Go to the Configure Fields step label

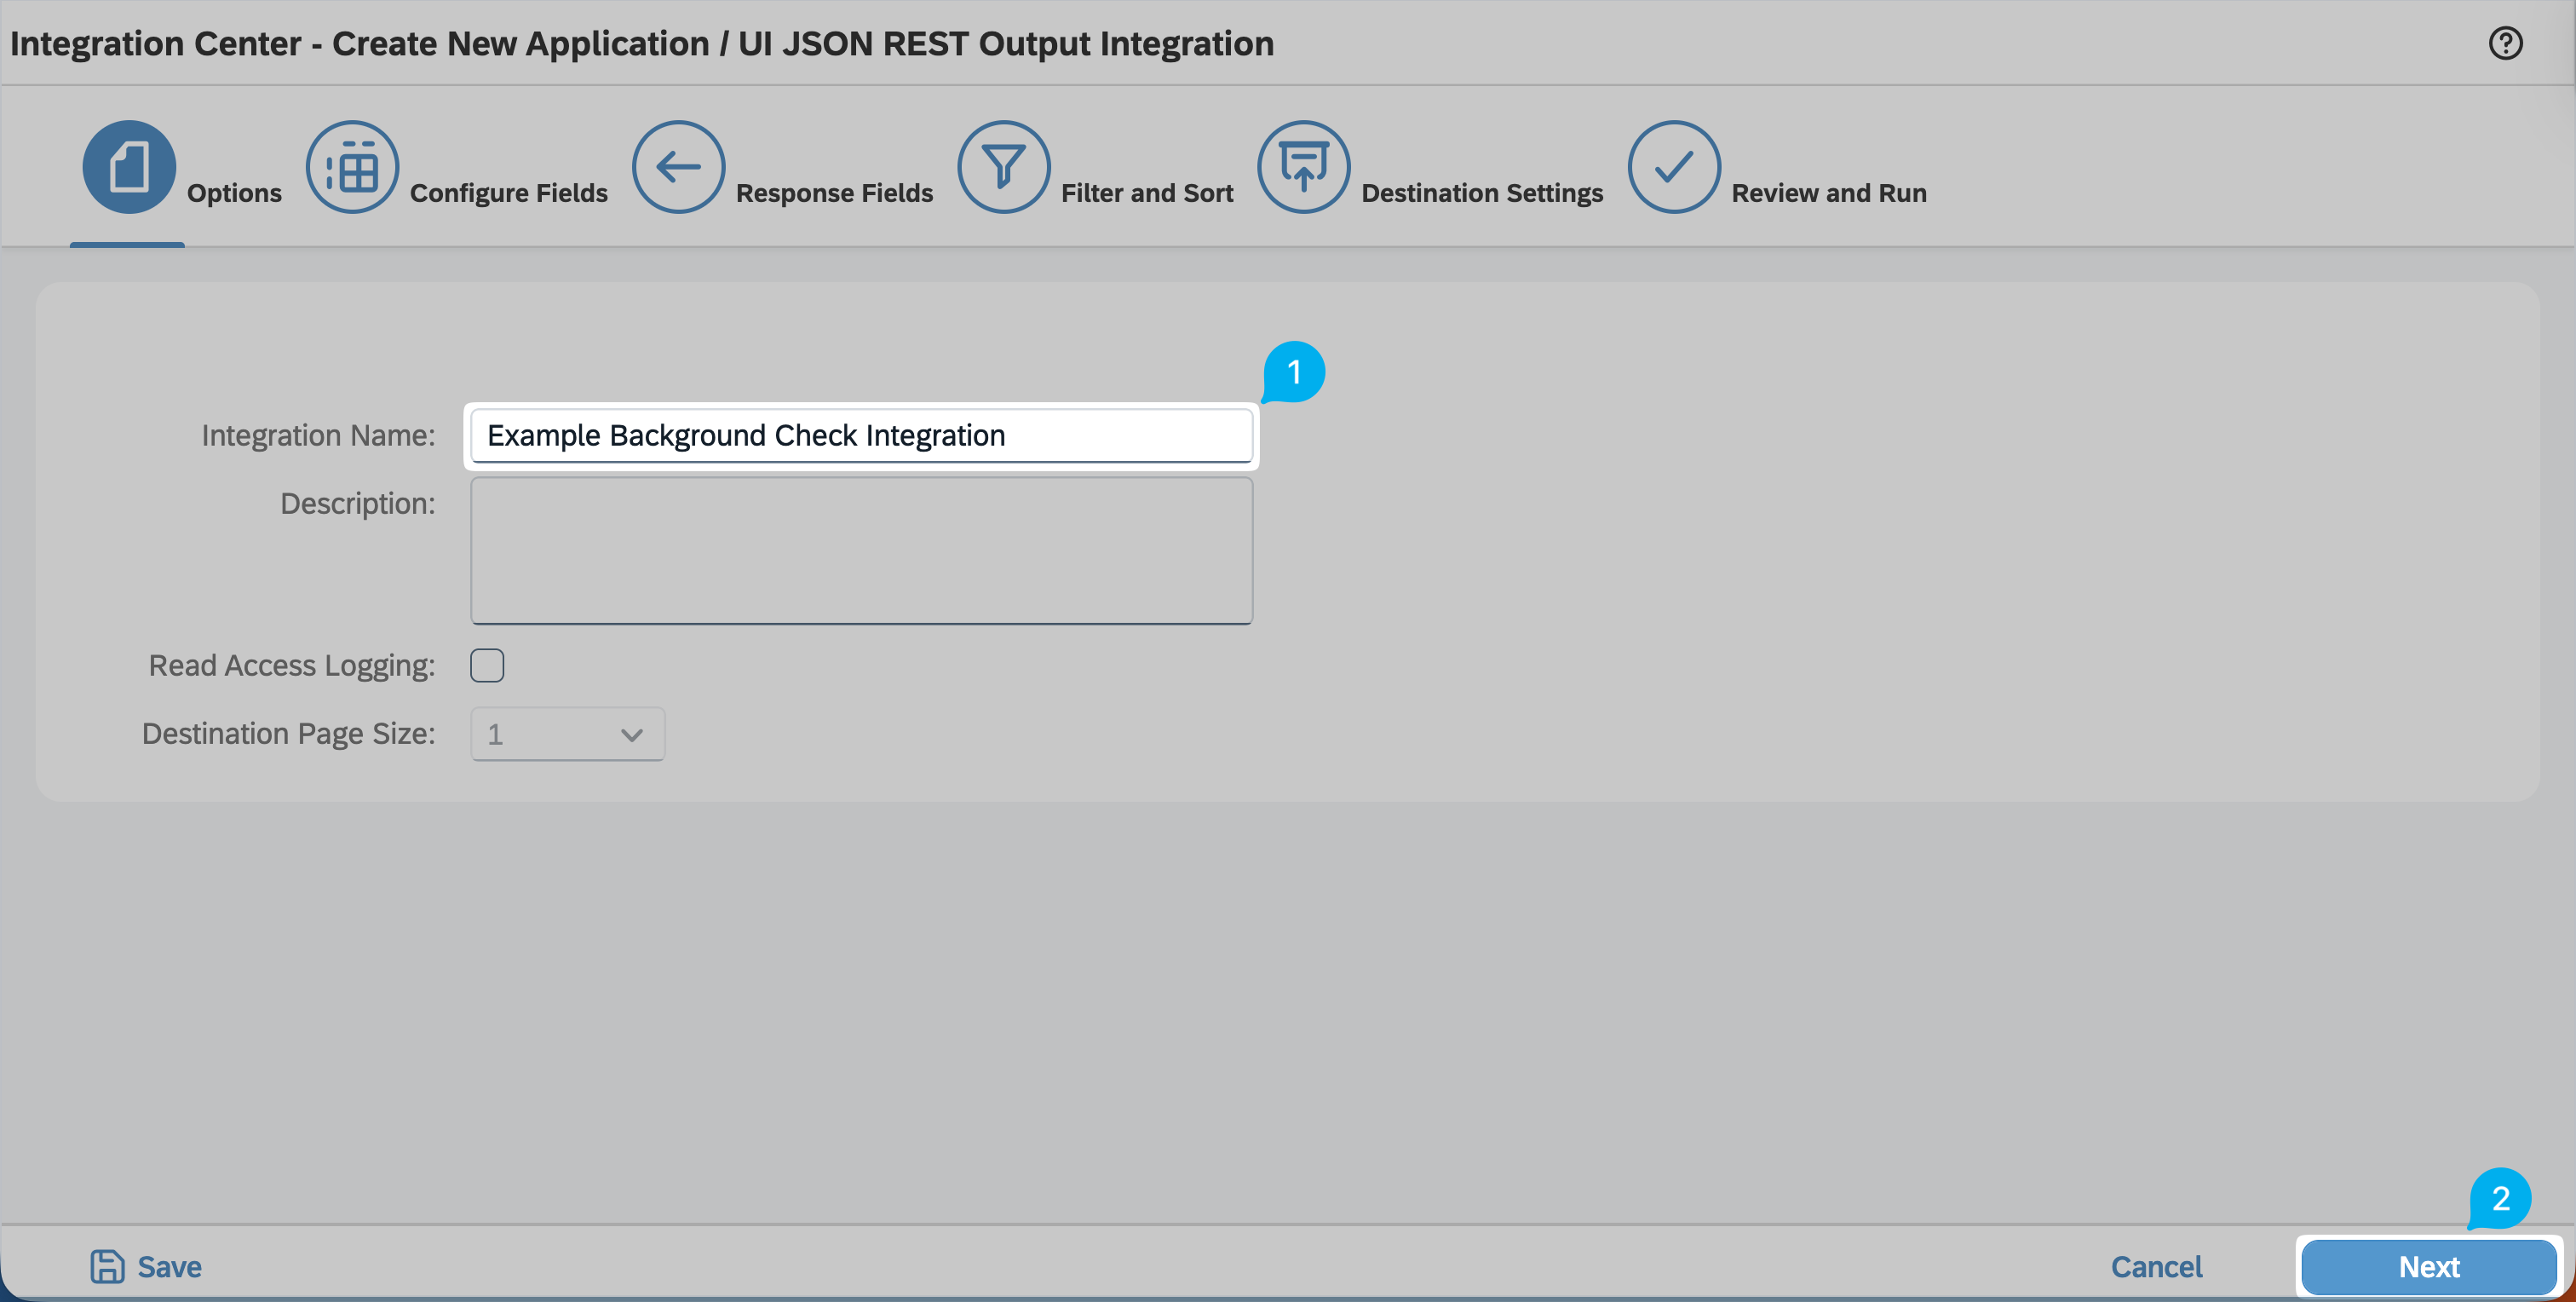[508, 193]
